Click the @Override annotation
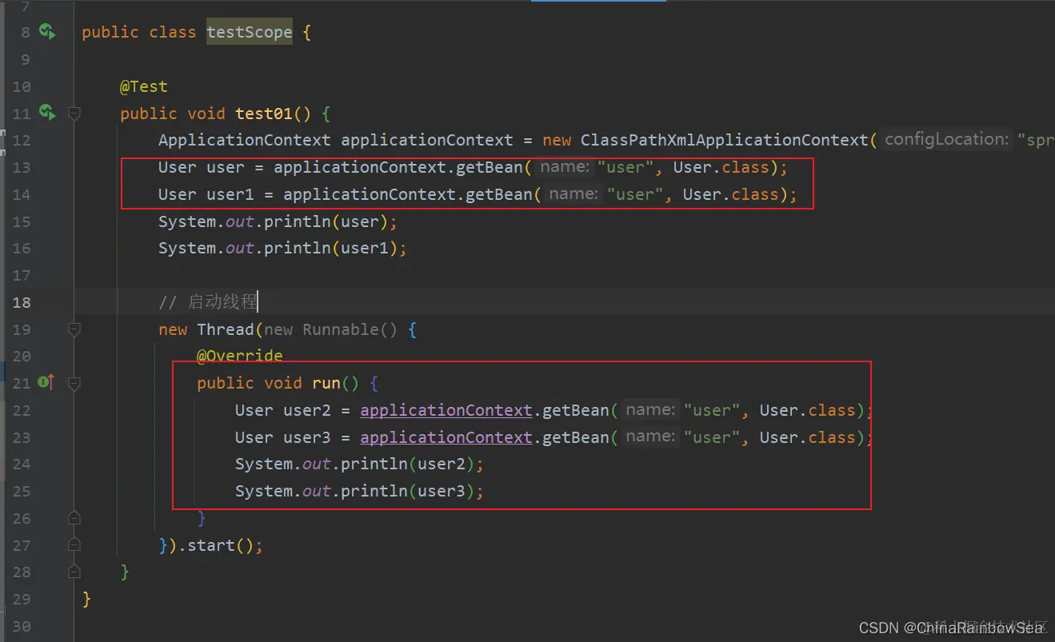 click(x=240, y=356)
